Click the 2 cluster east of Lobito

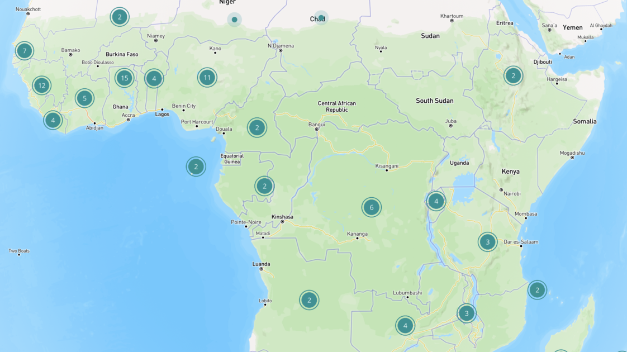click(309, 300)
